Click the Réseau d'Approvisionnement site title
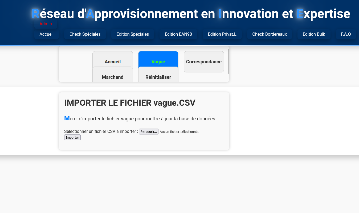This screenshot has height=213, width=359. click(x=191, y=14)
